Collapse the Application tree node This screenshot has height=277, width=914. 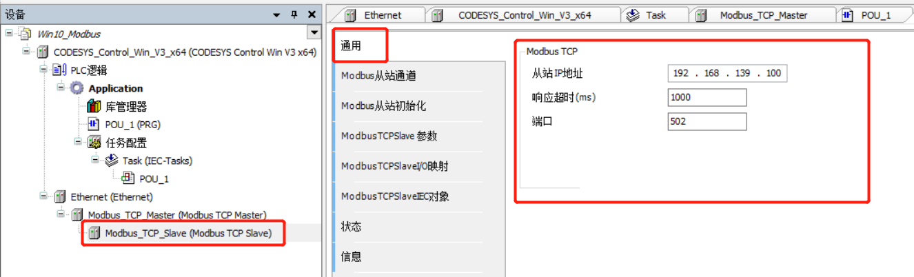pyautogui.click(x=61, y=88)
